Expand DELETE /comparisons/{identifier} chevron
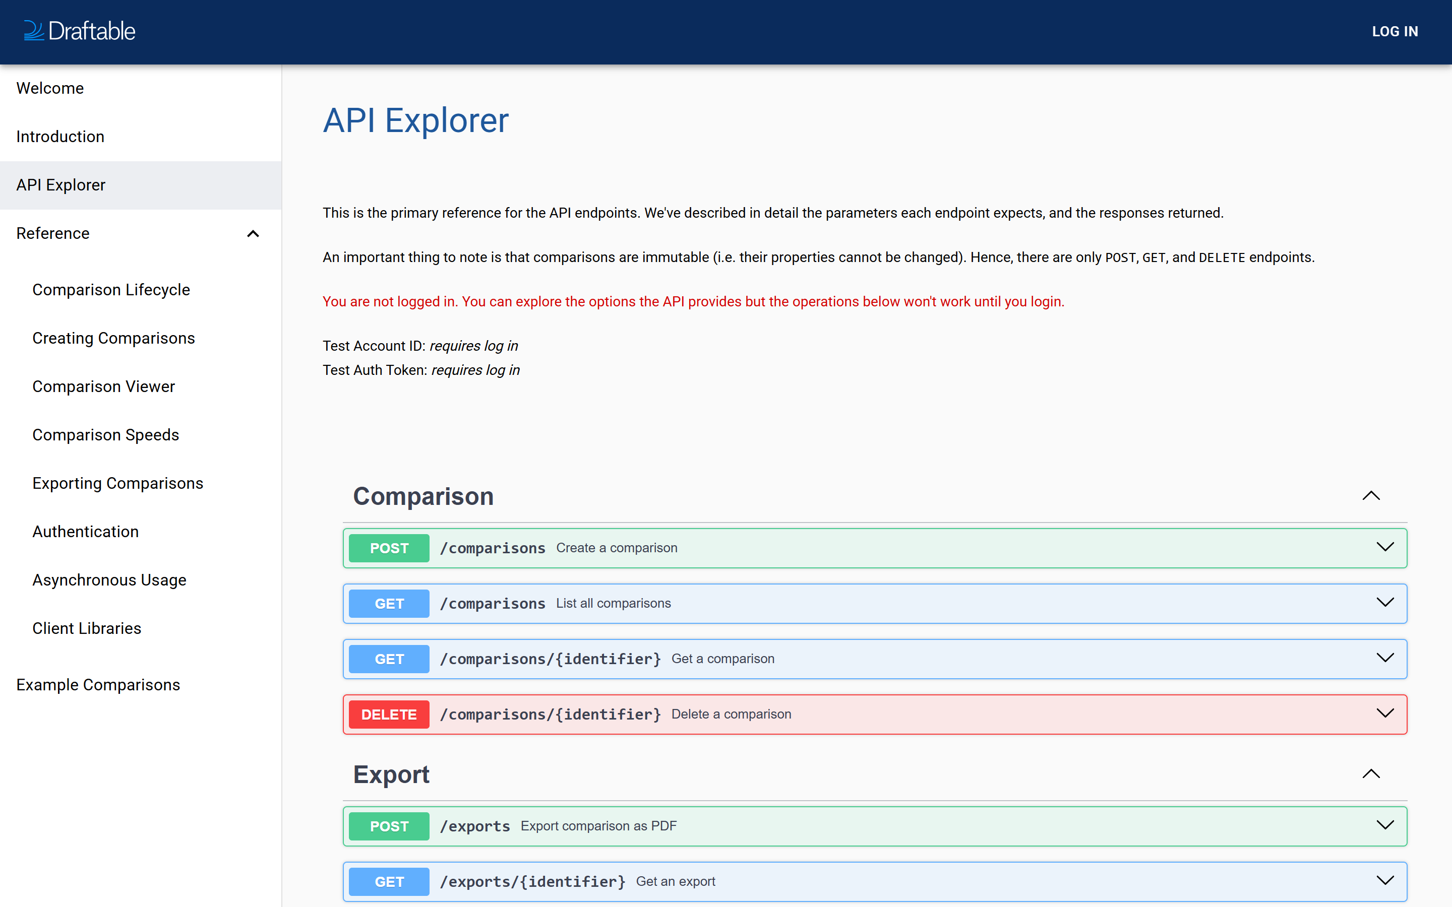This screenshot has width=1452, height=907. click(1385, 713)
